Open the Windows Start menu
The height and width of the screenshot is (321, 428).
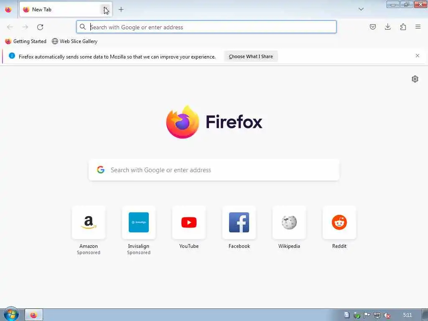11,314
